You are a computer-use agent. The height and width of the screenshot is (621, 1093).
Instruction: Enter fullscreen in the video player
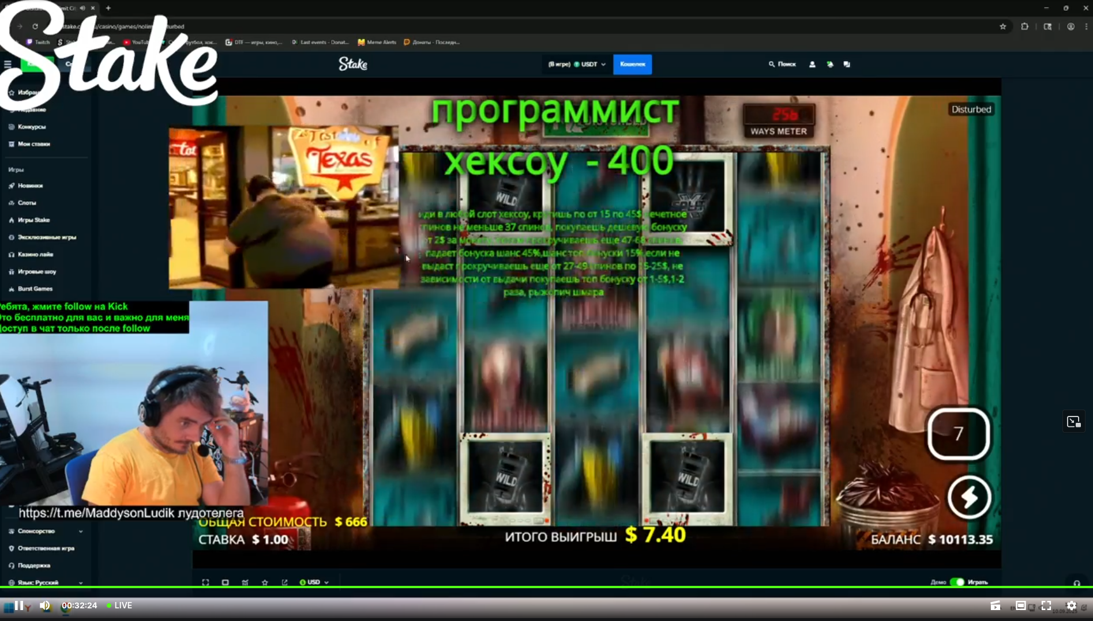(x=1046, y=605)
